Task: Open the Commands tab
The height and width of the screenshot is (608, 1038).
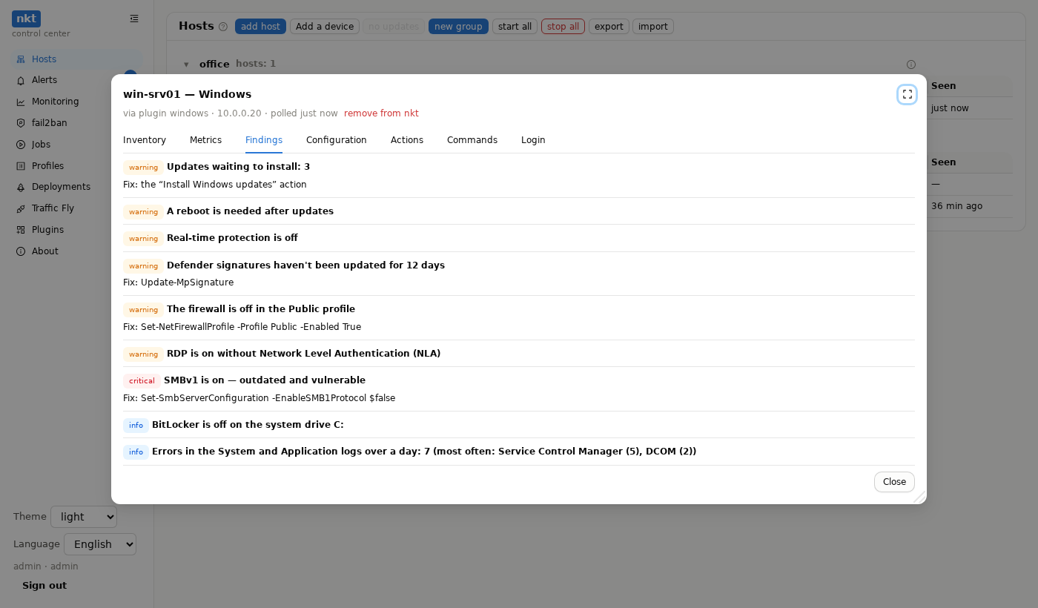Action: pos(472,140)
